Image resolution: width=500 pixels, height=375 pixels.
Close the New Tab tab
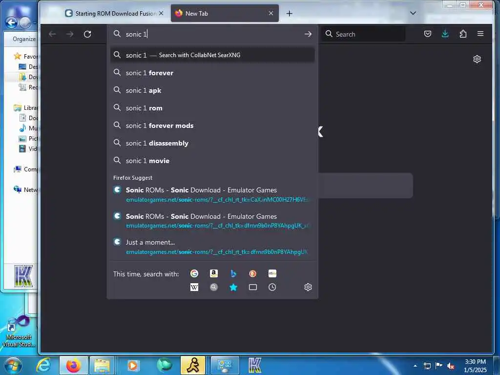[271, 13]
